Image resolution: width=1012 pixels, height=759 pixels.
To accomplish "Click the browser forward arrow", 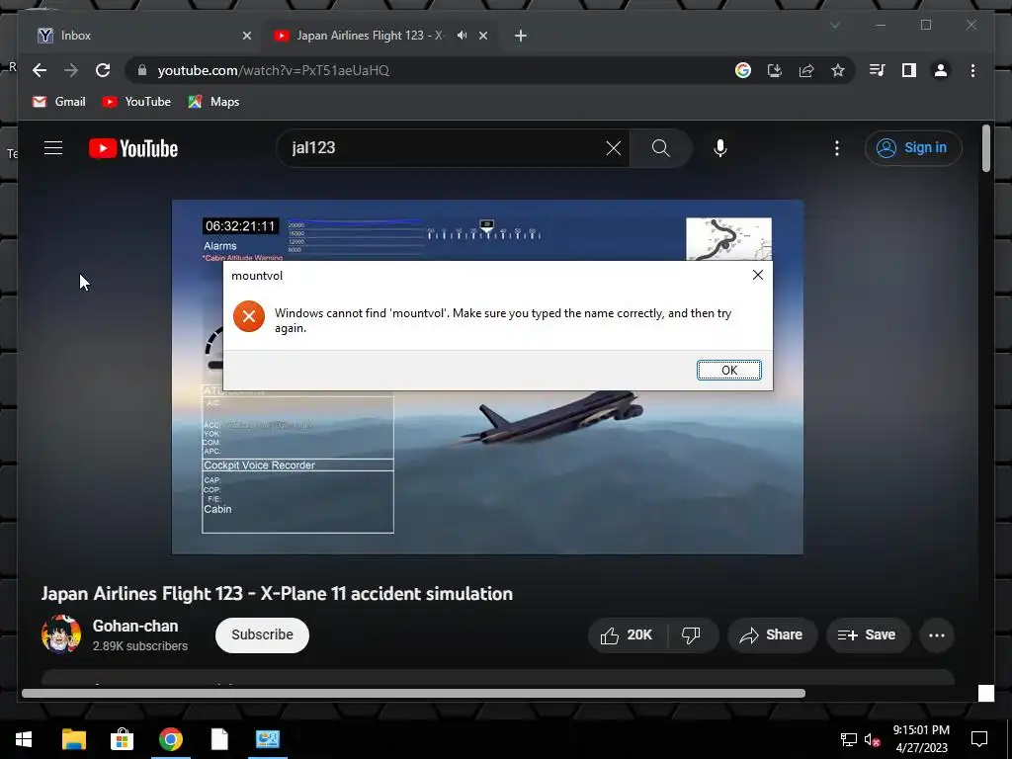I will (x=71, y=70).
